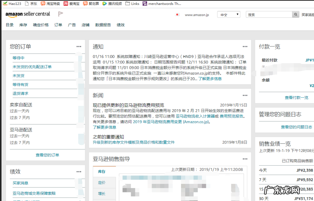Click the 余额 label
The width and height of the screenshot is (314, 201).
(266, 80)
